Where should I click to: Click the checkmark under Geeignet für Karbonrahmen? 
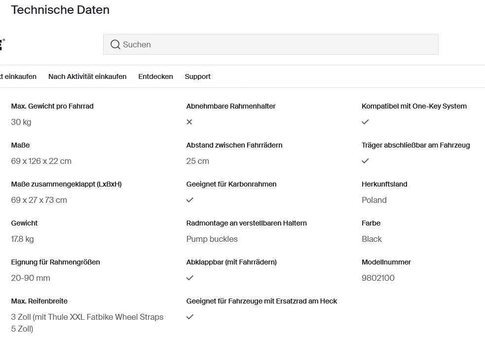[190, 200]
